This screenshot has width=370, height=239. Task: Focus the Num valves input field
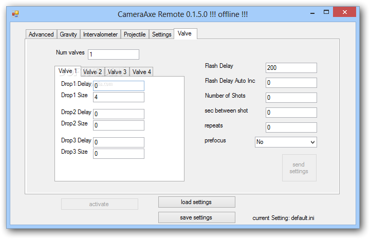pyautogui.click(x=114, y=54)
